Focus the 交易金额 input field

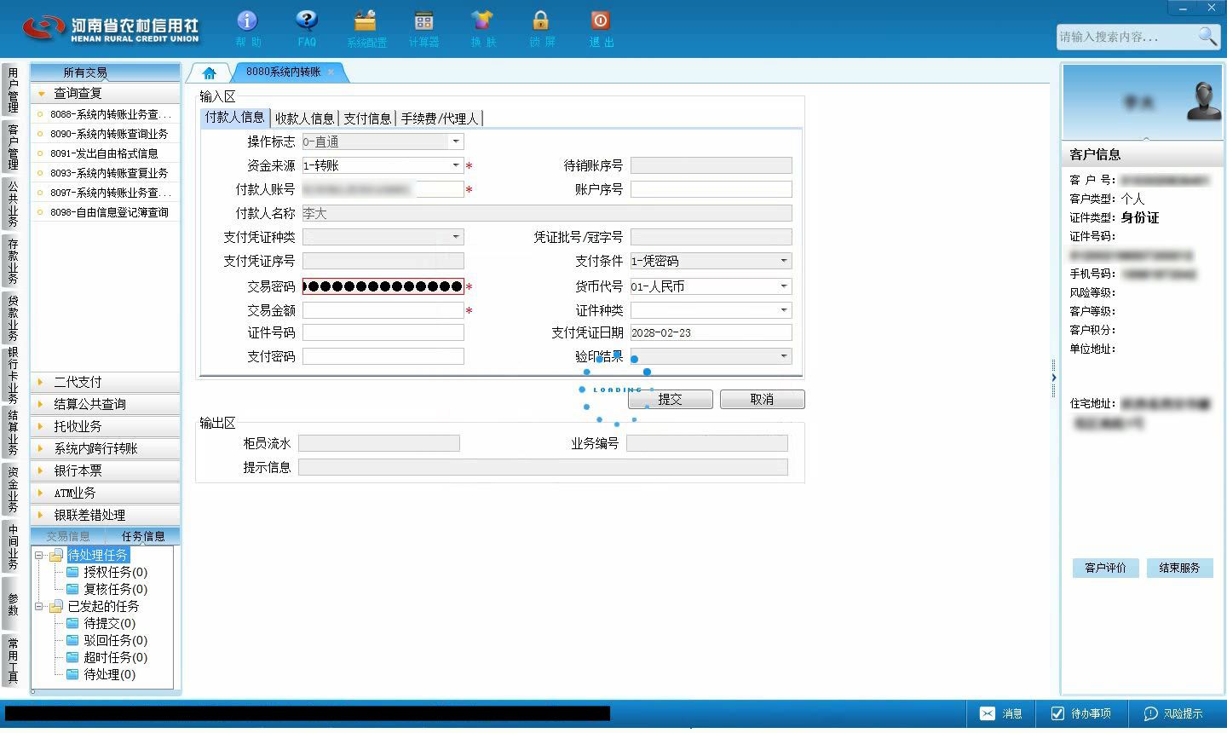(383, 310)
